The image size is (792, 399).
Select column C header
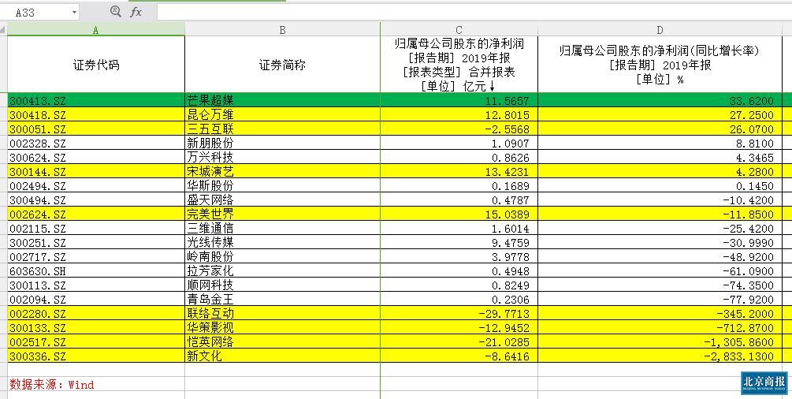pyautogui.click(x=459, y=30)
